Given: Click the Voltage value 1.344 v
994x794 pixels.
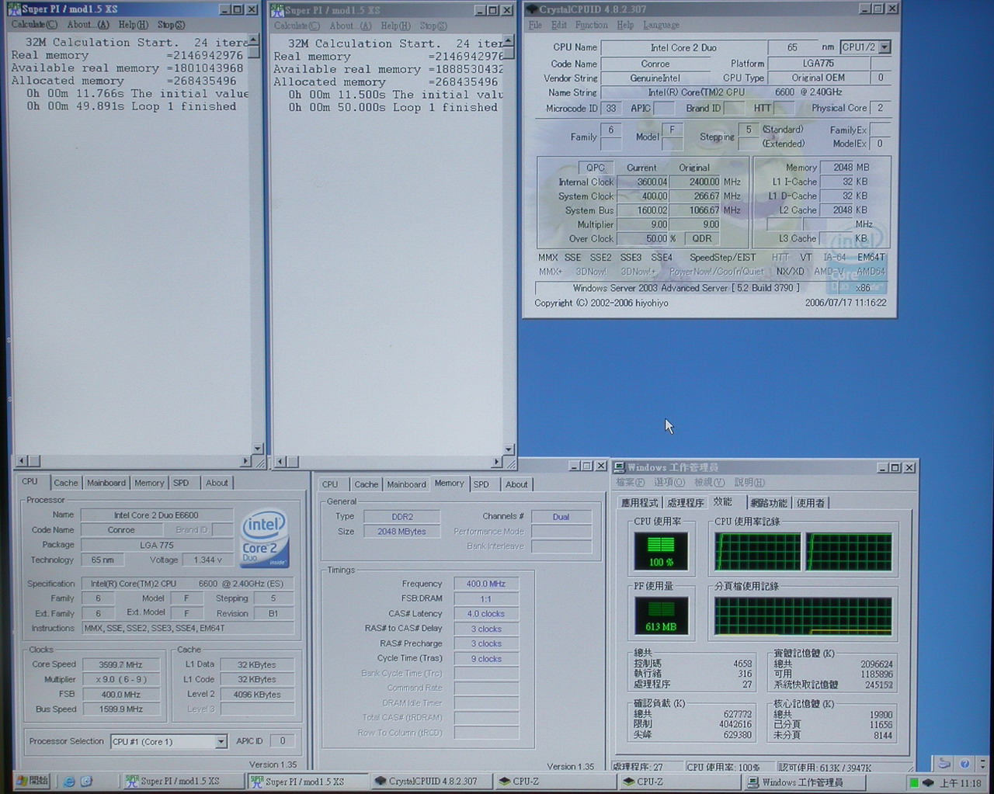Looking at the screenshot, I should (x=207, y=560).
